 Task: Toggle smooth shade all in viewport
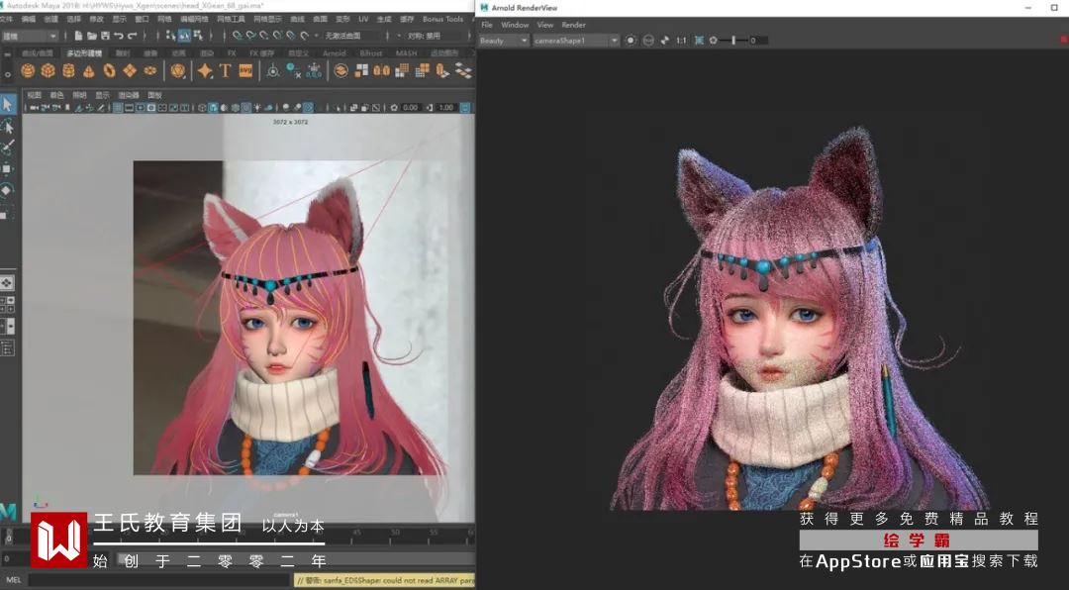(213, 107)
